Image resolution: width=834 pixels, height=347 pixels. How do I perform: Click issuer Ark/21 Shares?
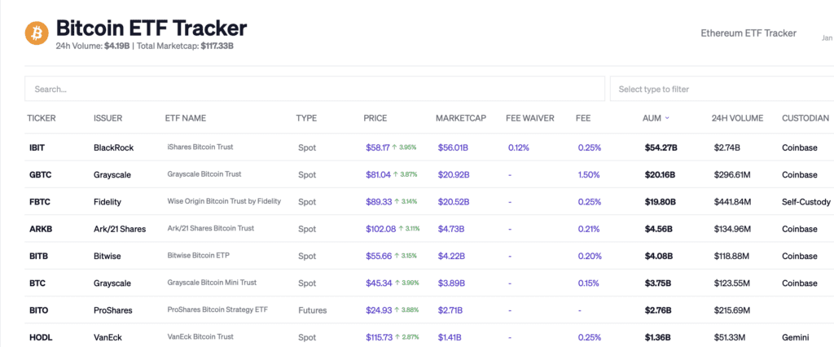(120, 230)
